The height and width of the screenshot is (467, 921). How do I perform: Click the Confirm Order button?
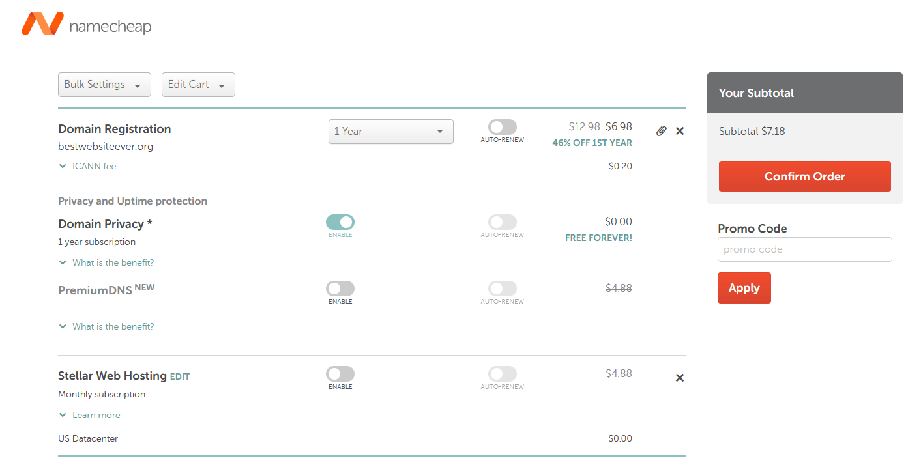tap(804, 177)
